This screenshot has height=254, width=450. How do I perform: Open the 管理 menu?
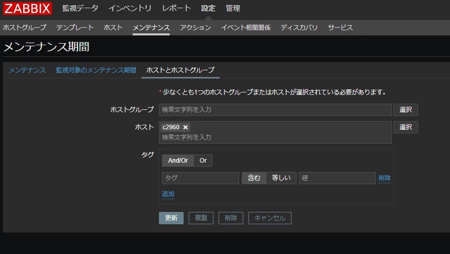click(x=233, y=8)
